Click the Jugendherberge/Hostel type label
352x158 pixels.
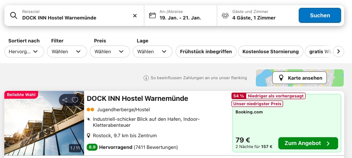click(123, 110)
